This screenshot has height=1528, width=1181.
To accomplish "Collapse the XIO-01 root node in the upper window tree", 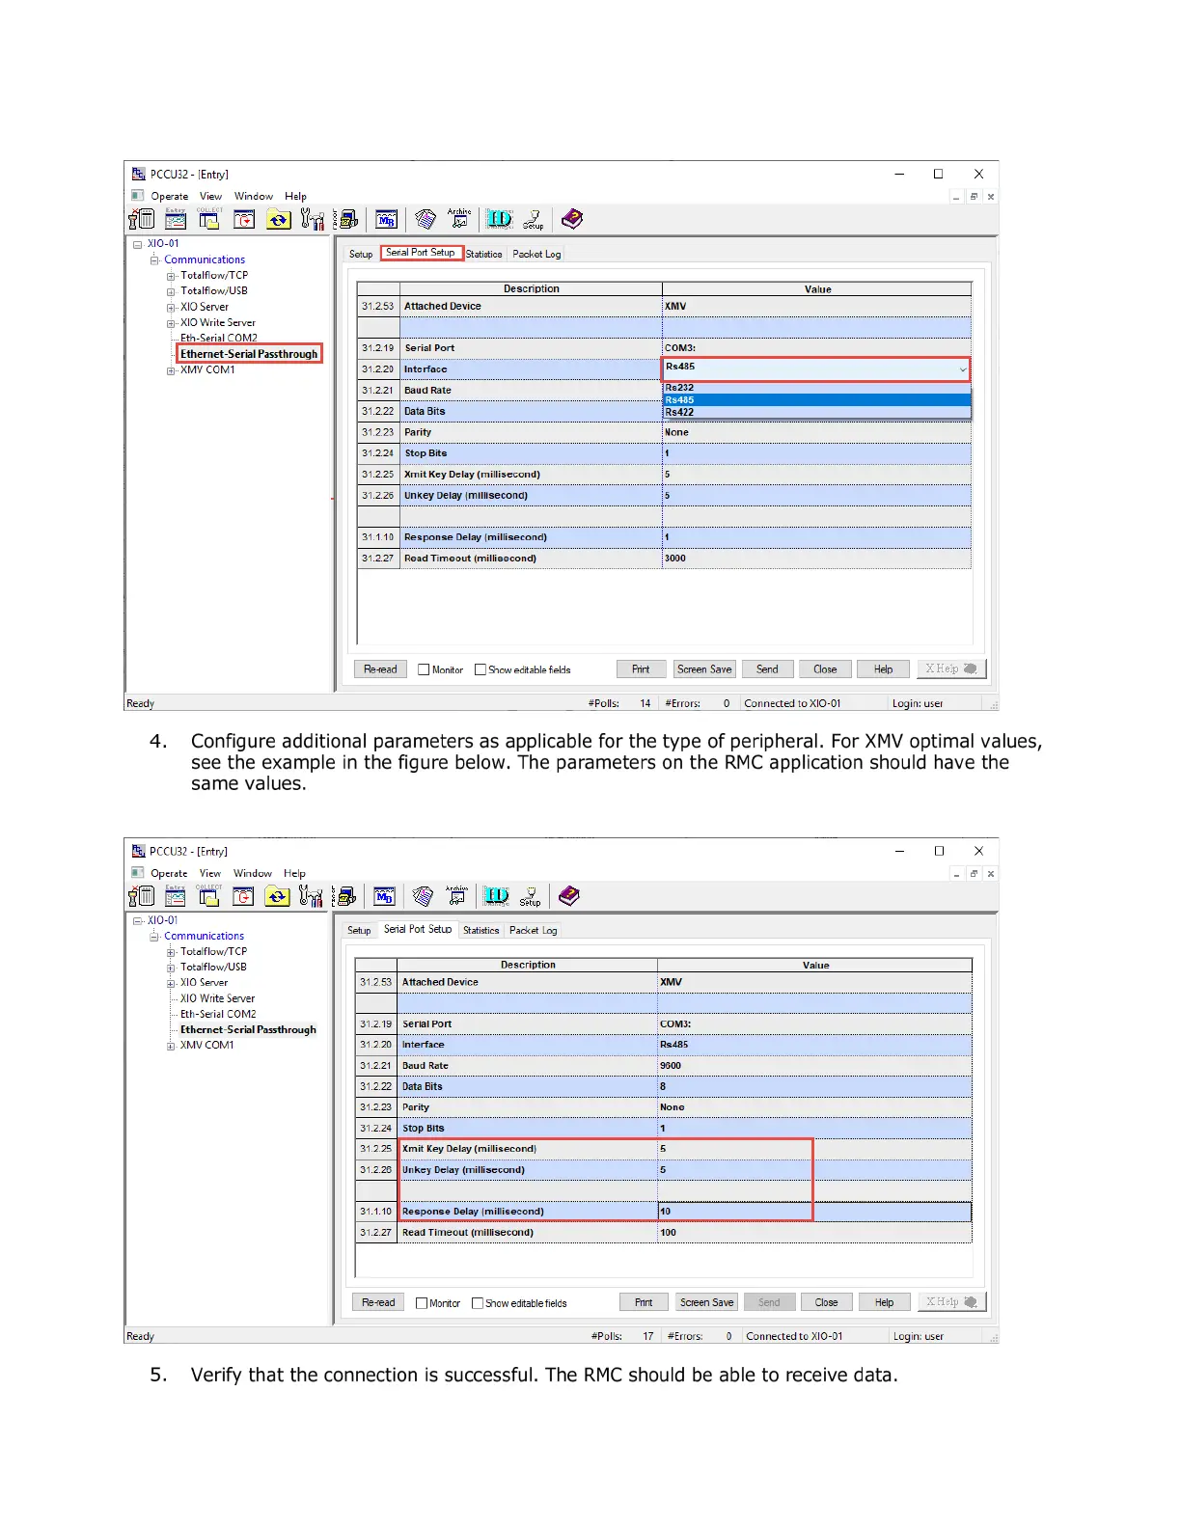I will coord(138,245).
